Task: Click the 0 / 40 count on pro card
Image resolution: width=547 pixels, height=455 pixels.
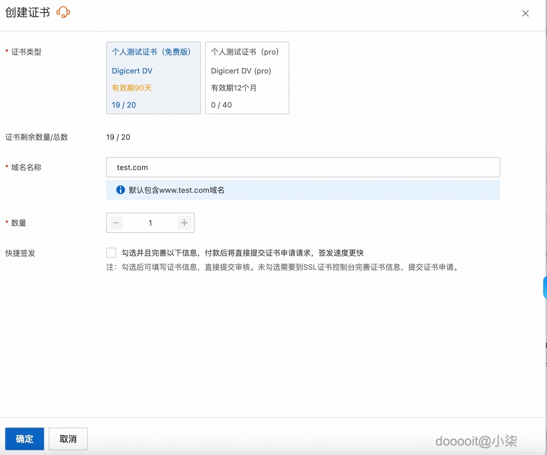Action: [x=221, y=105]
